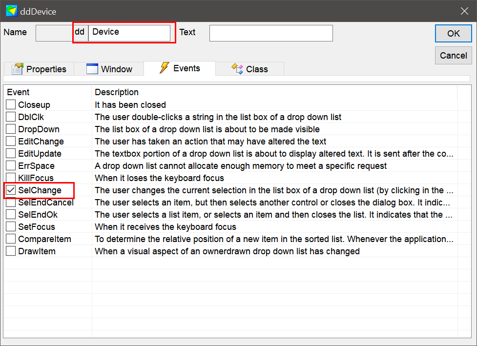Screen dimensions: 477x346
Task: Switch to the Properties tab
Action: (x=39, y=69)
